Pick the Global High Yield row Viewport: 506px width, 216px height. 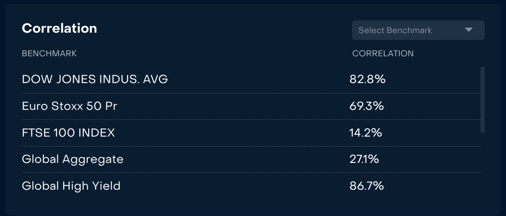pyautogui.click(x=71, y=186)
